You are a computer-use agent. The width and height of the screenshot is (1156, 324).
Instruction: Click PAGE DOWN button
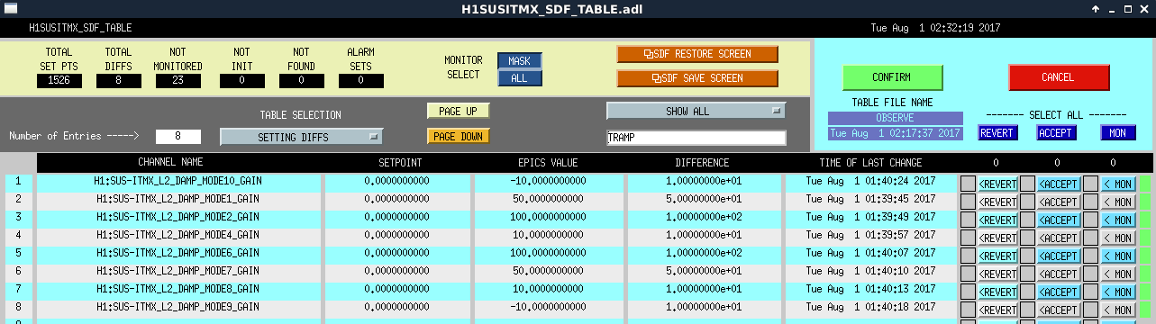click(458, 137)
